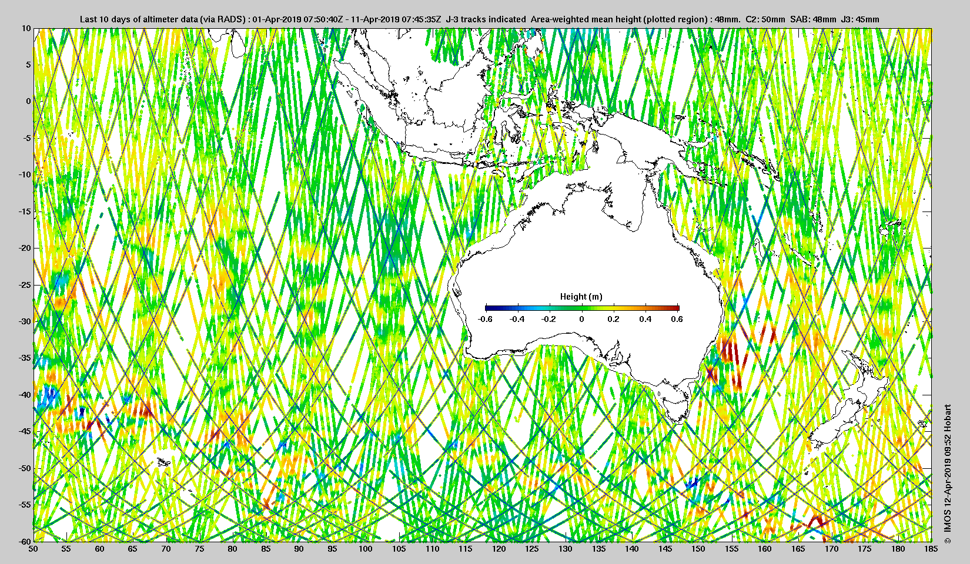The image size is (970, 564).
Task: Click latitude axis label 0
Action: [28, 101]
